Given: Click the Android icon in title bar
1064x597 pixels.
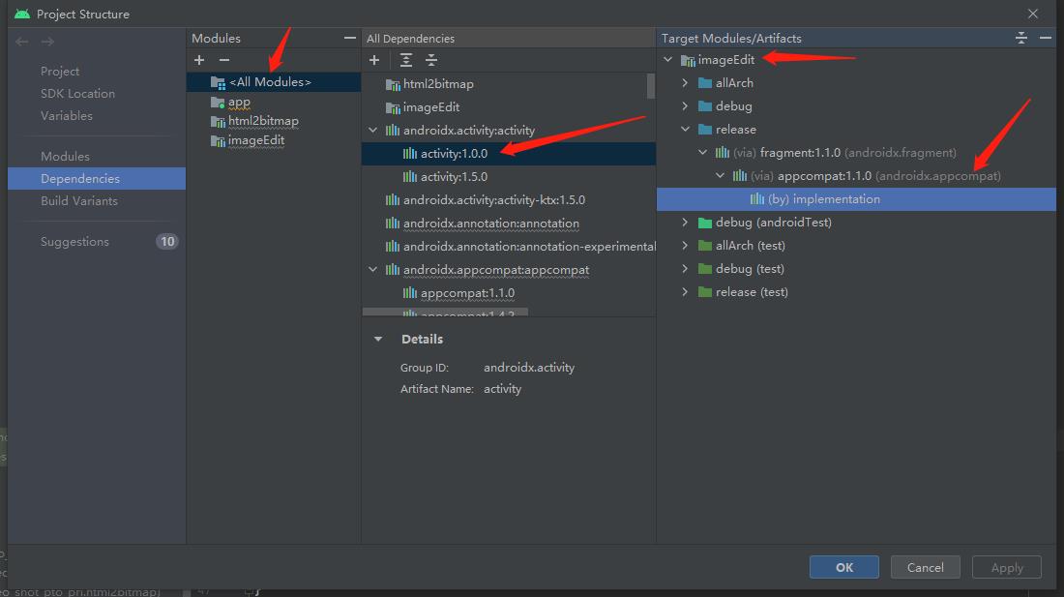Looking at the screenshot, I should click(22, 14).
